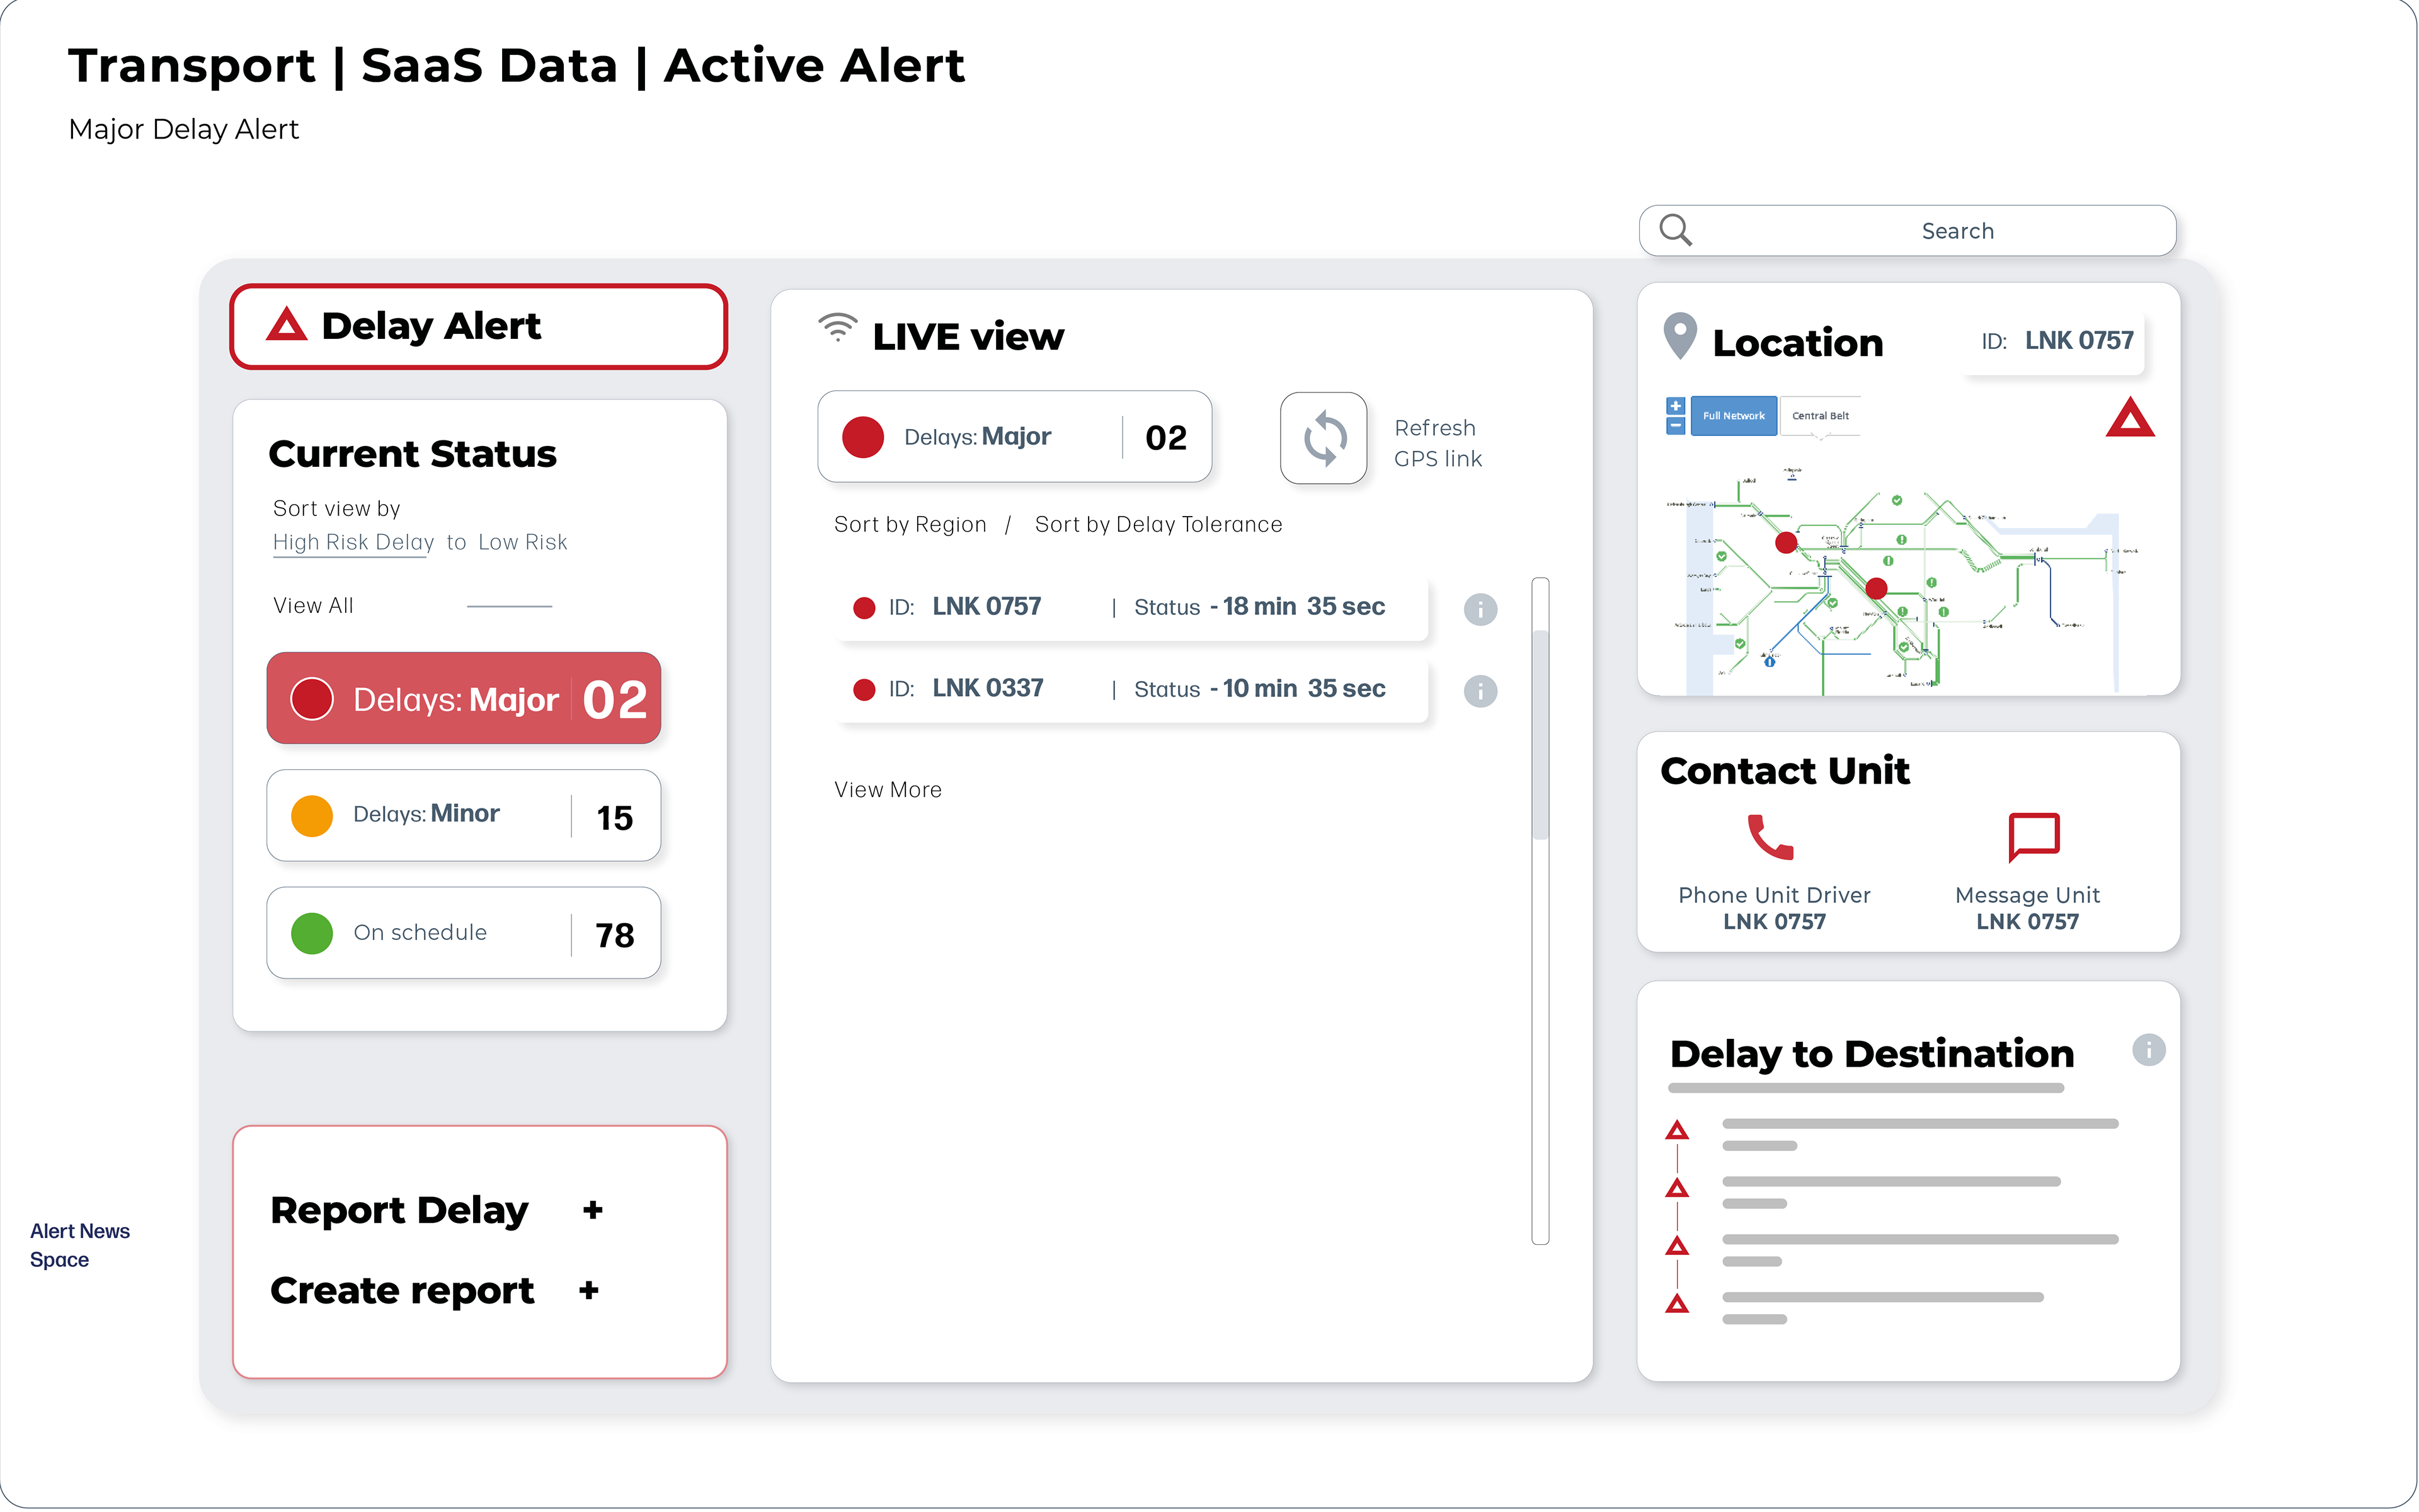Click the Refresh GPS link icon
Screen dimensions: 2419x1512
1324,438
